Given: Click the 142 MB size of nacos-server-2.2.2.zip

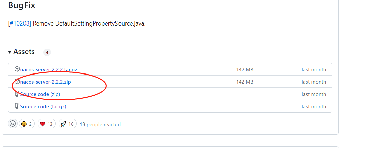Looking at the screenshot, I should (x=245, y=82).
